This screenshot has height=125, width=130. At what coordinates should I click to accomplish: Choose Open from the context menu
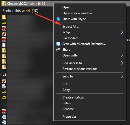66,7
